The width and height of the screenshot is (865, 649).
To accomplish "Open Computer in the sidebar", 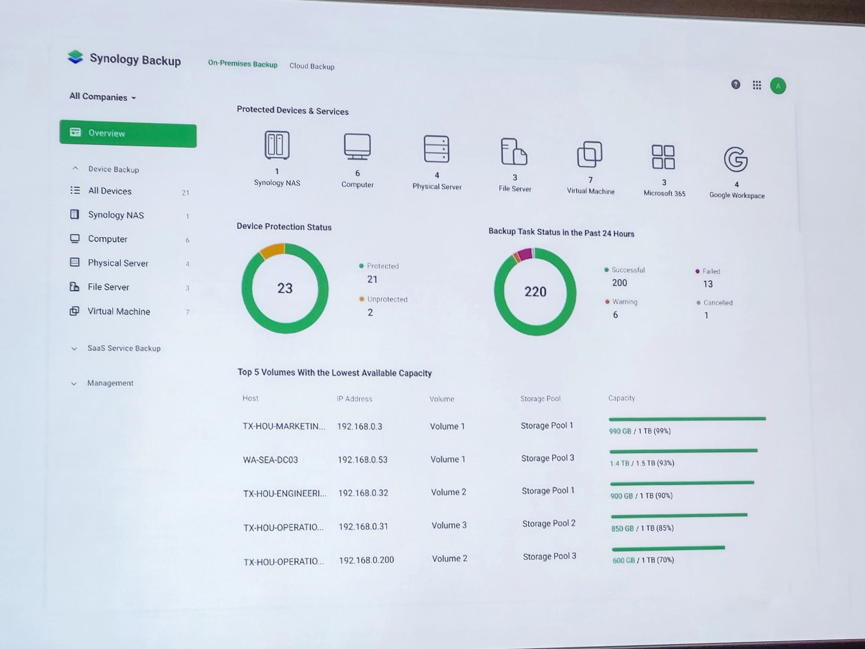I will [130, 239].
